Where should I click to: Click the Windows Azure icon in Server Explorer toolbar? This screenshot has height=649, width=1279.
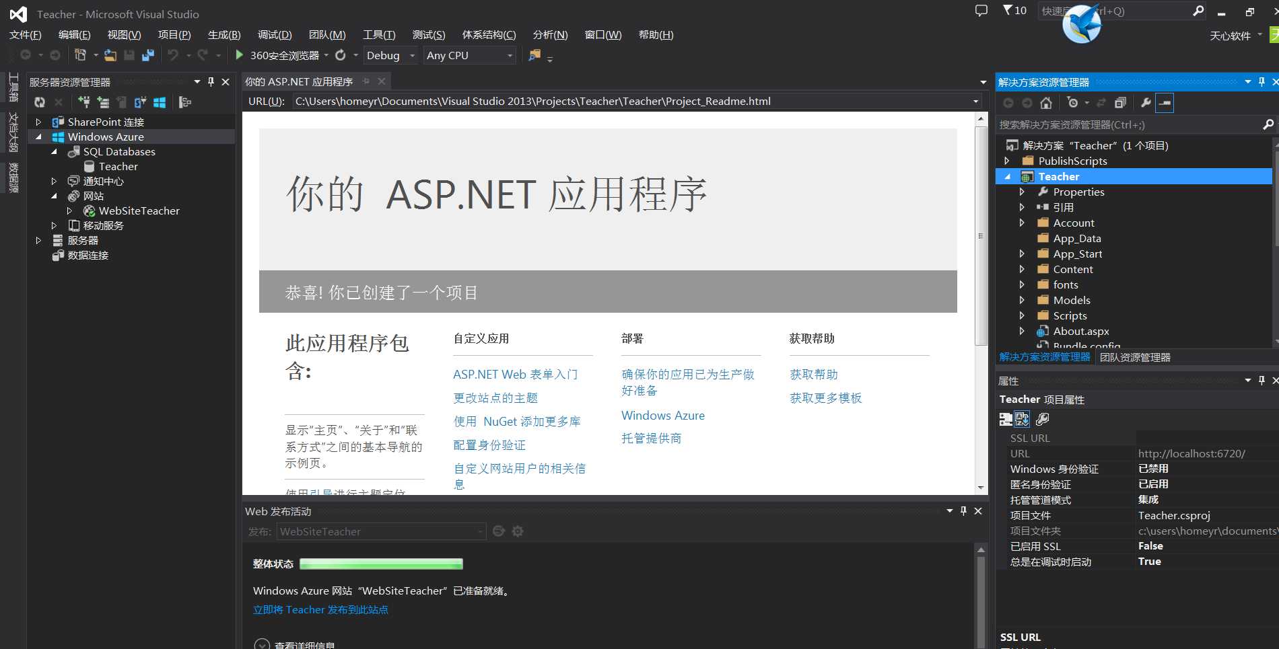coord(160,102)
